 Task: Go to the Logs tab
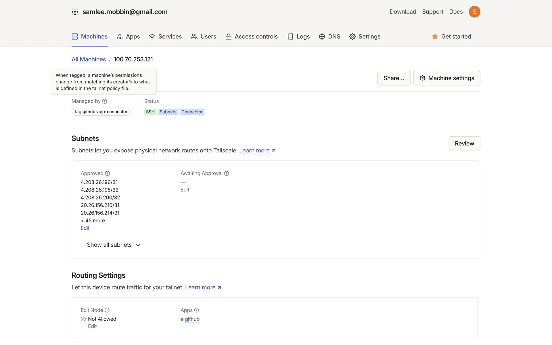(299, 37)
